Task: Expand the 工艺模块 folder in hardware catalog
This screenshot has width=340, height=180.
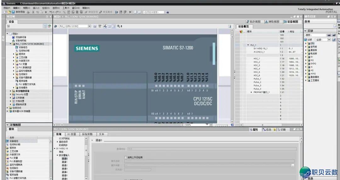Action: (x=306, y=80)
